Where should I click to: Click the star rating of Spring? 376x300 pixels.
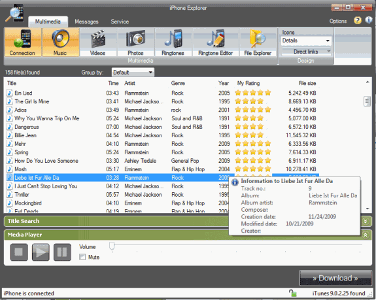coord(253,152)
